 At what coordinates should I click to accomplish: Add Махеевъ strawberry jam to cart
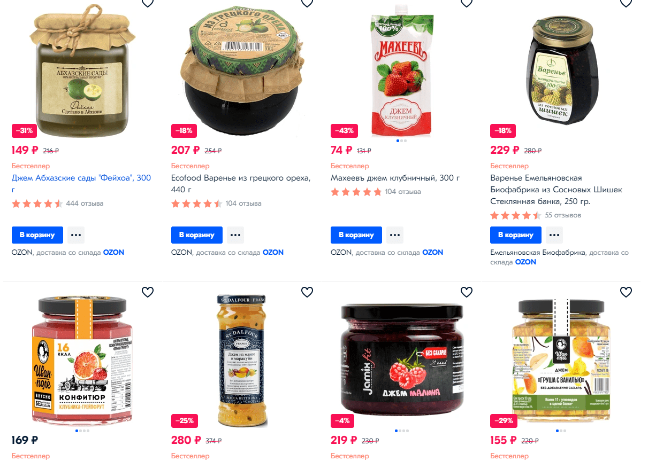356,235
